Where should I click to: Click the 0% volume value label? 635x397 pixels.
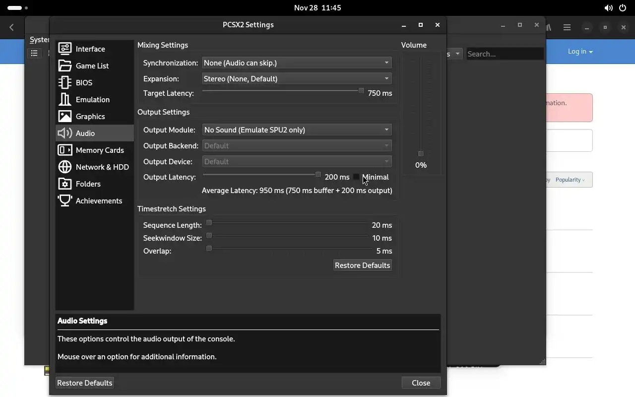421,165
